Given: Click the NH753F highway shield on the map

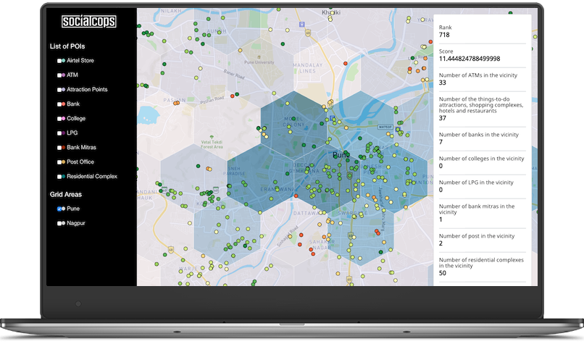Looking at the screenshot, I should pyautogui.click(x=385, y=127).
